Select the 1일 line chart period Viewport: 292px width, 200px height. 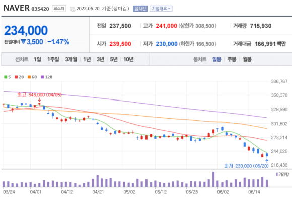click(37, 59)
